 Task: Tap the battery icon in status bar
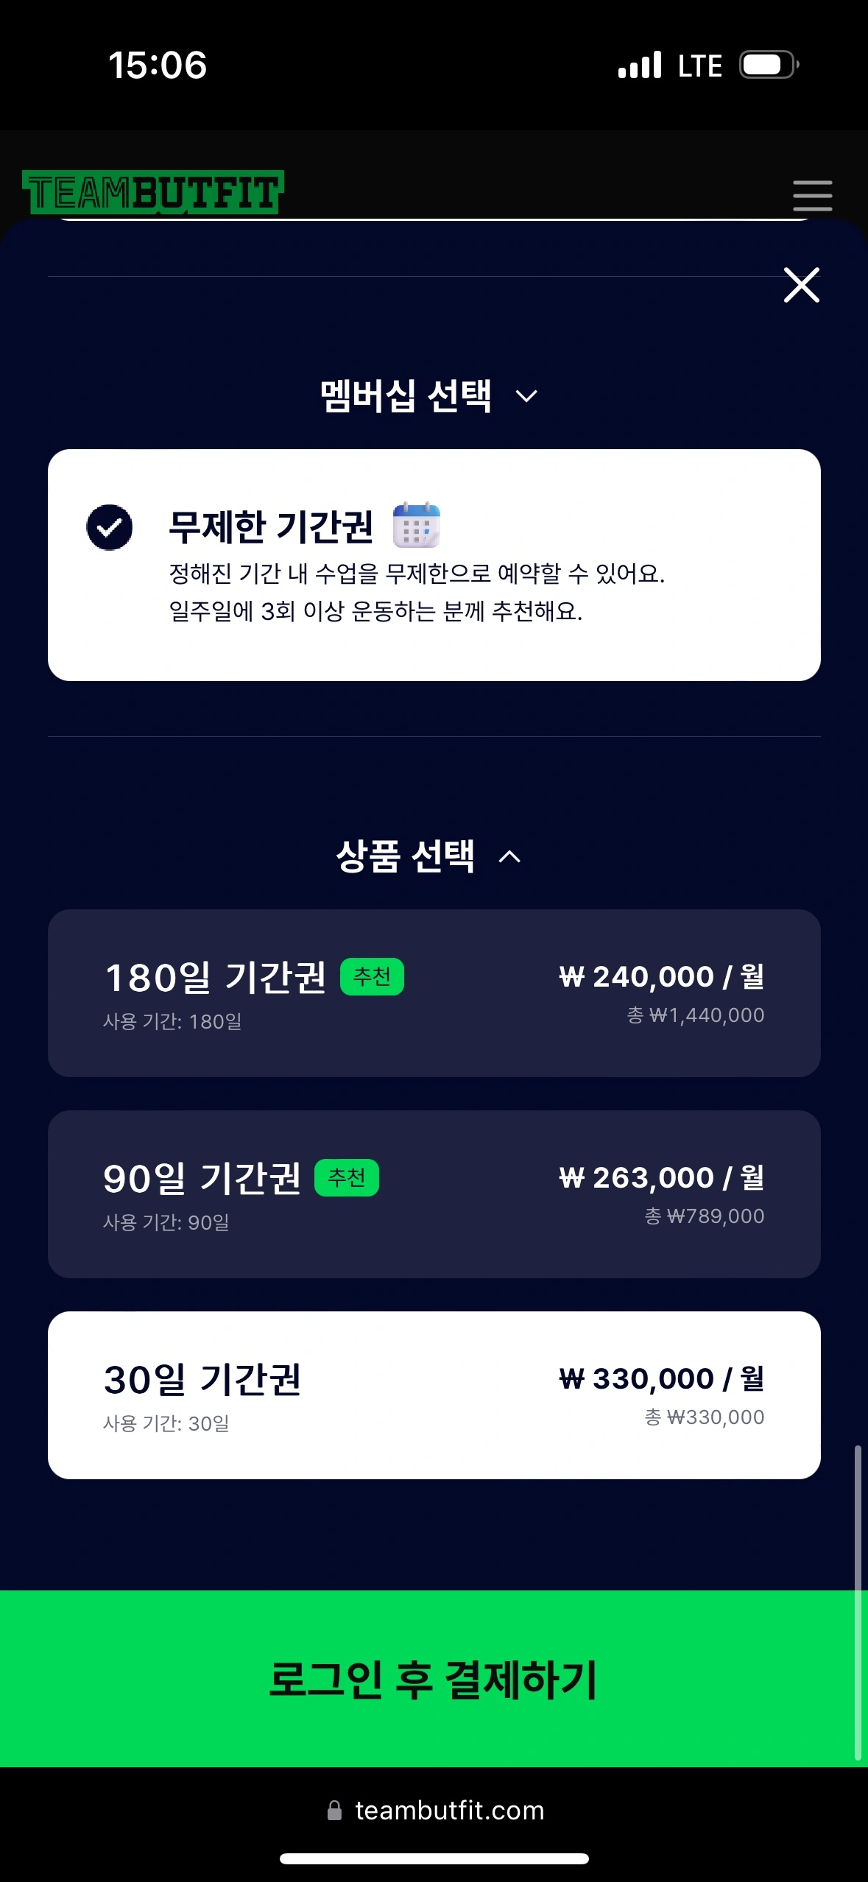coord(769,65)
